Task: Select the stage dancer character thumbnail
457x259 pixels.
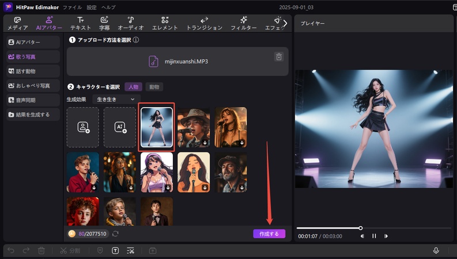Action: 157,127
